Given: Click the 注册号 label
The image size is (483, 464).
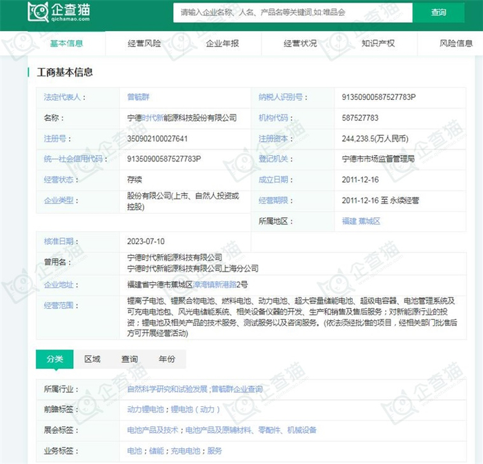Looking at the screenshot, I should coord(55,139).
